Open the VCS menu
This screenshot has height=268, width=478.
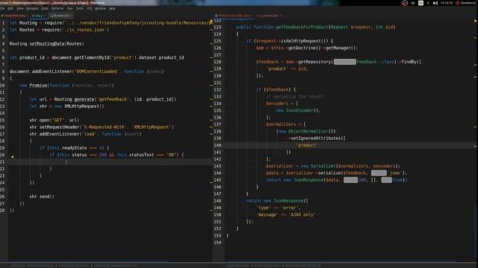(x=90, y=8)
